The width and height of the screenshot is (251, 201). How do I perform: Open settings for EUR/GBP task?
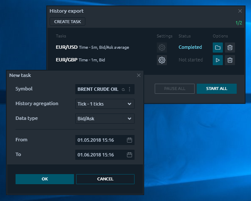click(162, 60)
